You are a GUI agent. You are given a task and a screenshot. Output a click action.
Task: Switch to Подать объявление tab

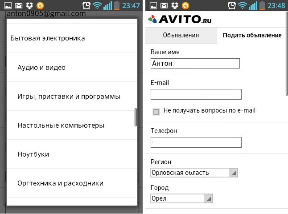pyautogui.click(x=252, y=35)
